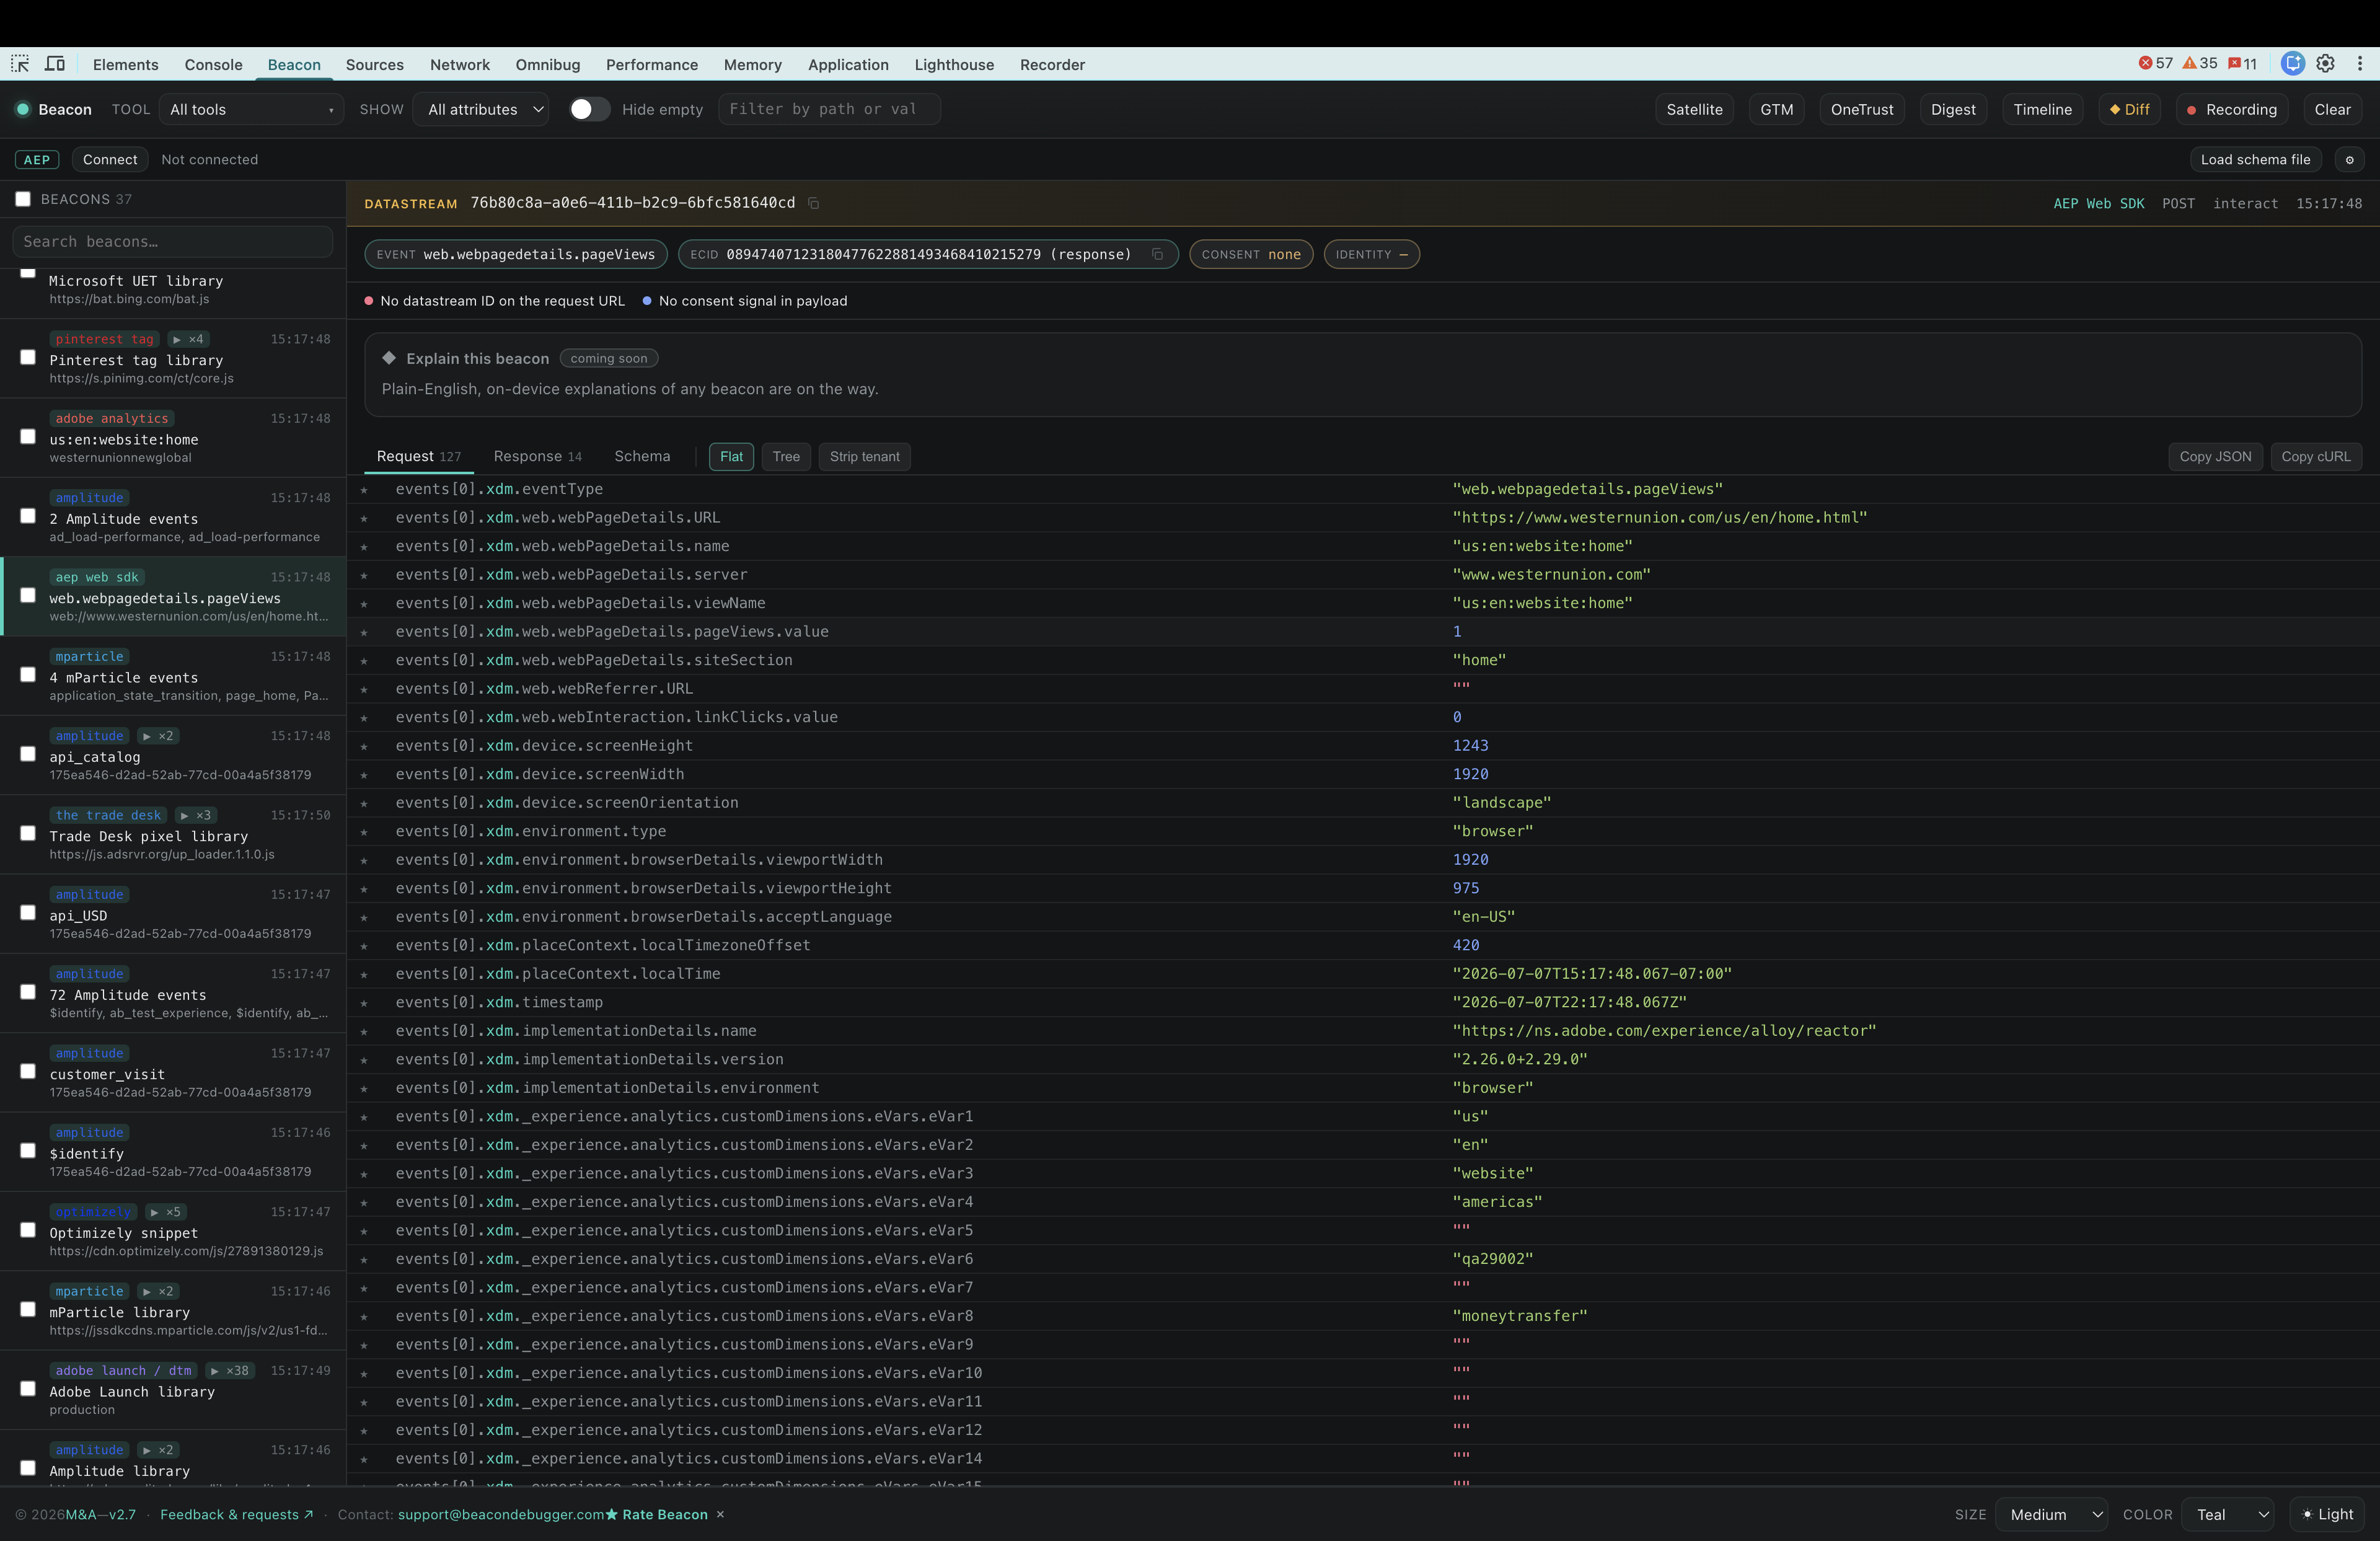
Task: Toggle the device toolbar icon
Action: tap(55, 64)
